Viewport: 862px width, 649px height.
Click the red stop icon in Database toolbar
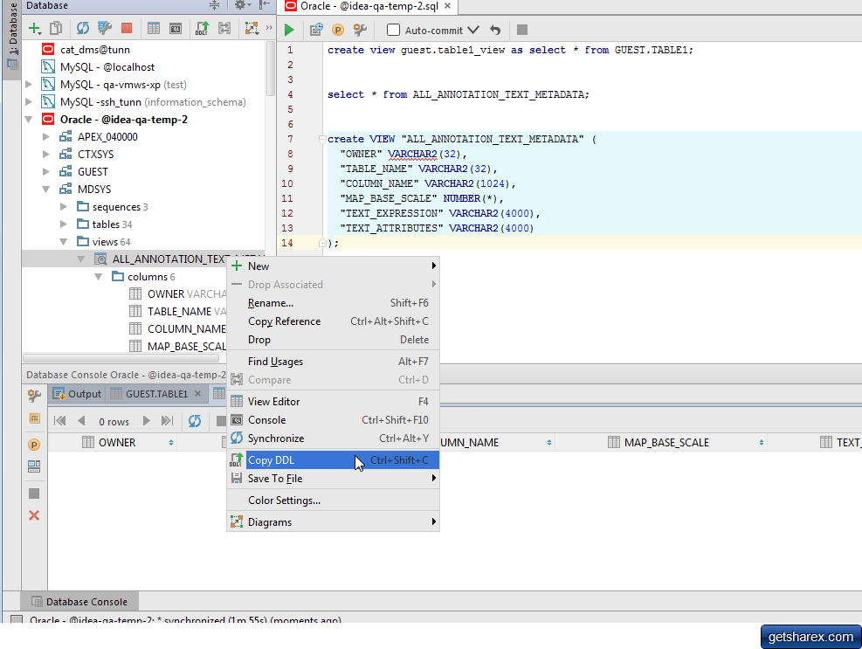pos(127,28)
